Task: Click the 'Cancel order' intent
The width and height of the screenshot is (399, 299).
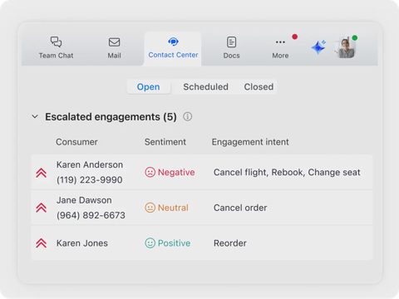Action: pyautogui.click(x=240, y=208)
